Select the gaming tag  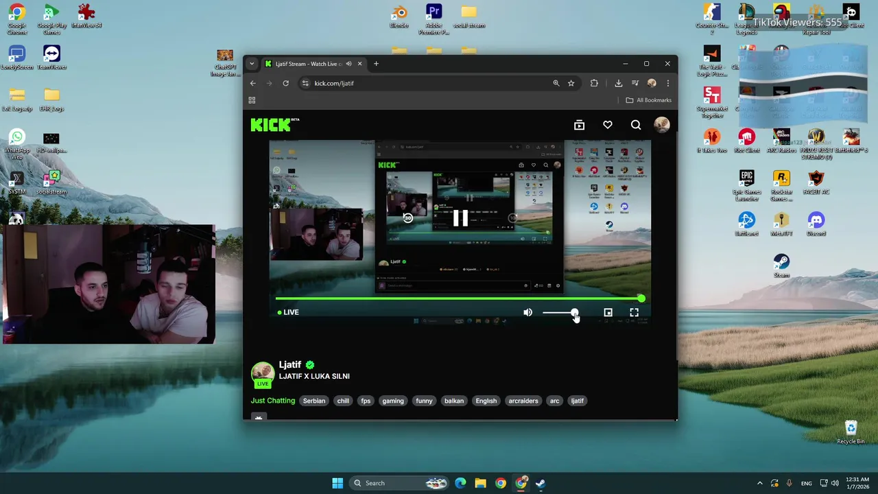[x=393, y=401]
